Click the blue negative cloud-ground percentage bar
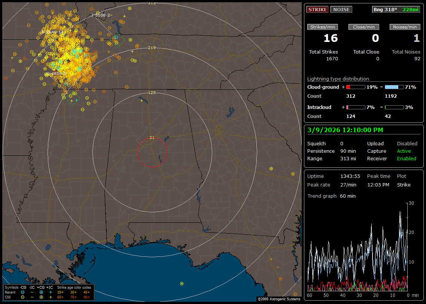426x304 pixels. coord(394,87)
